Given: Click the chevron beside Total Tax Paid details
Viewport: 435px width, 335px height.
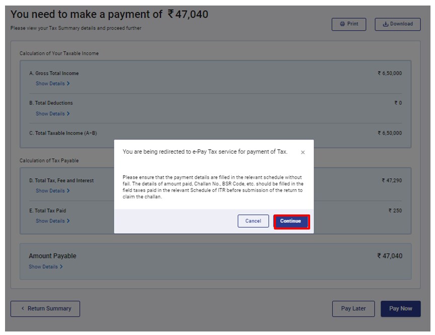Looking at the screenshot, I should coord(68,221).
